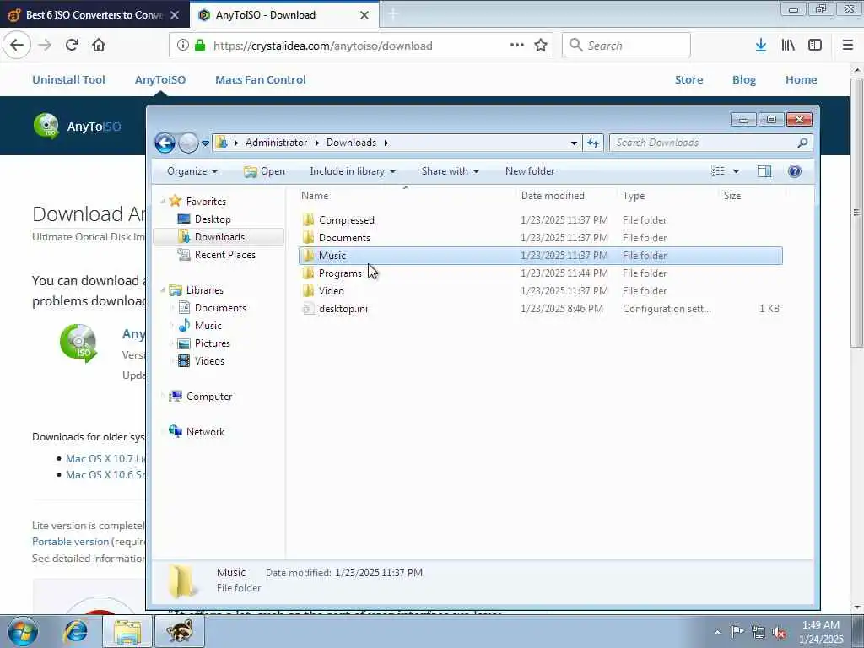Open AnyToISO site menu item

pyautogui.click(x=159, y=80)
